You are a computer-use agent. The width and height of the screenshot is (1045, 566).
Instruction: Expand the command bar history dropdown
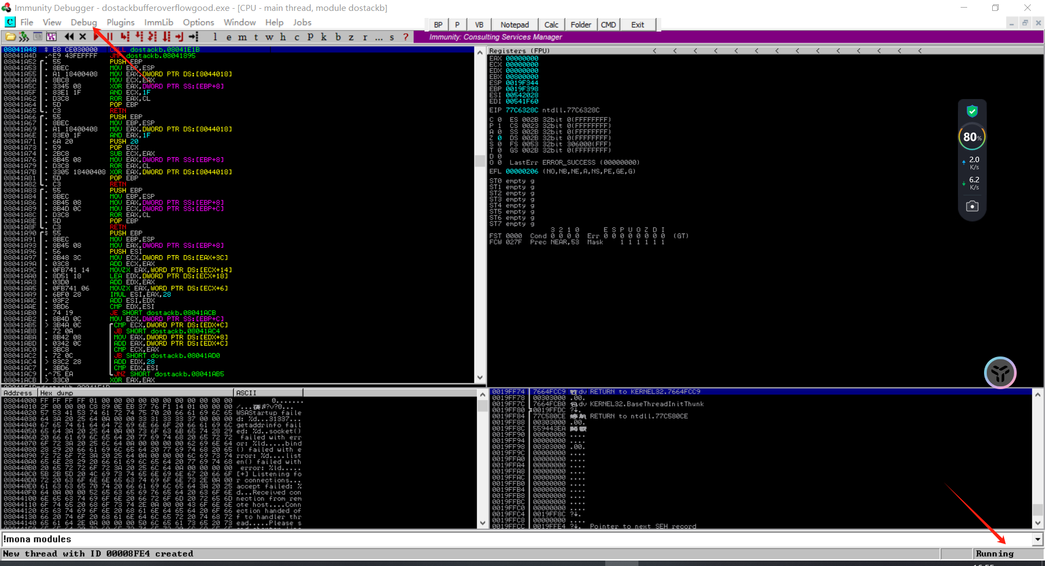tap(1037, 539)
